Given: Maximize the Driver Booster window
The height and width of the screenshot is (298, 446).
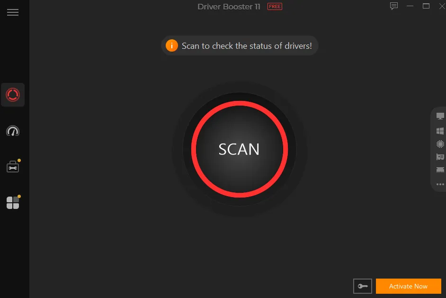Looking at the screenshot, I should (426, 6).
